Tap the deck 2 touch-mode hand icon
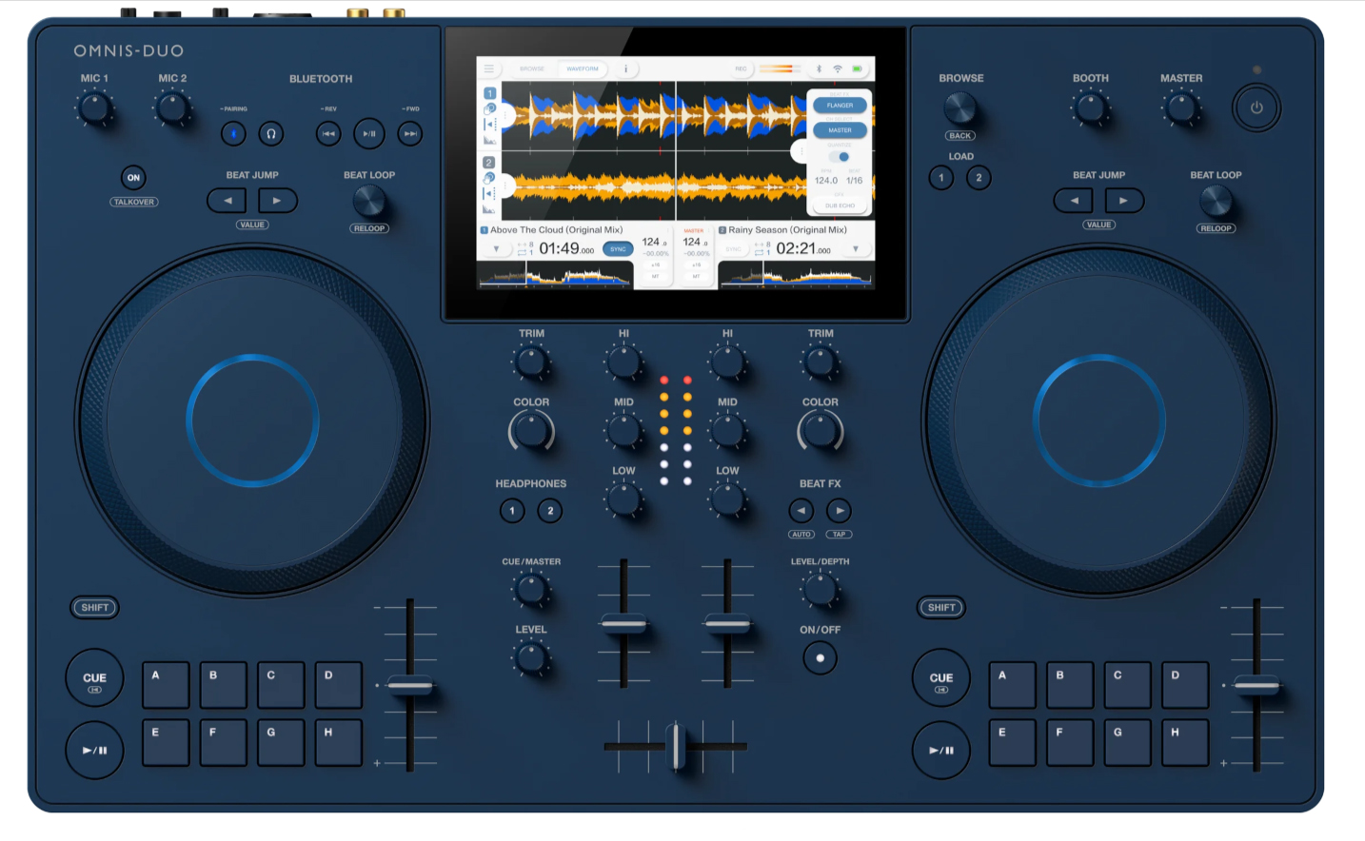The image size is (1365, 841). pos(489,178)
